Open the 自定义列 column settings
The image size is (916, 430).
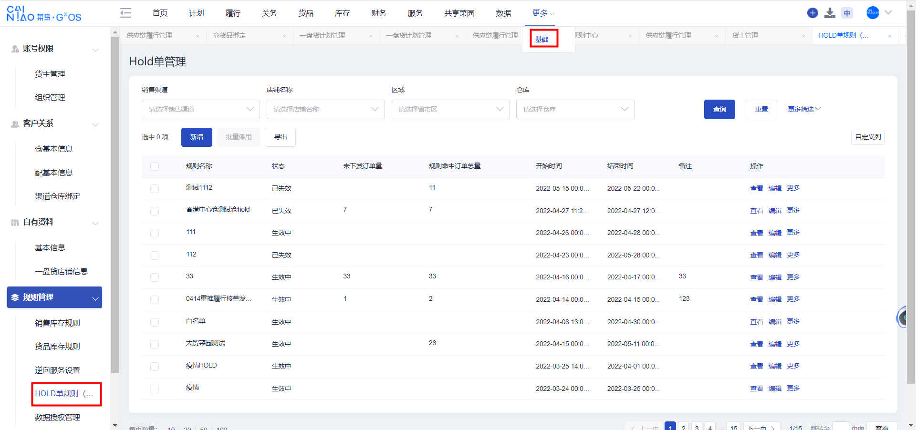click(x=868, y=137)
